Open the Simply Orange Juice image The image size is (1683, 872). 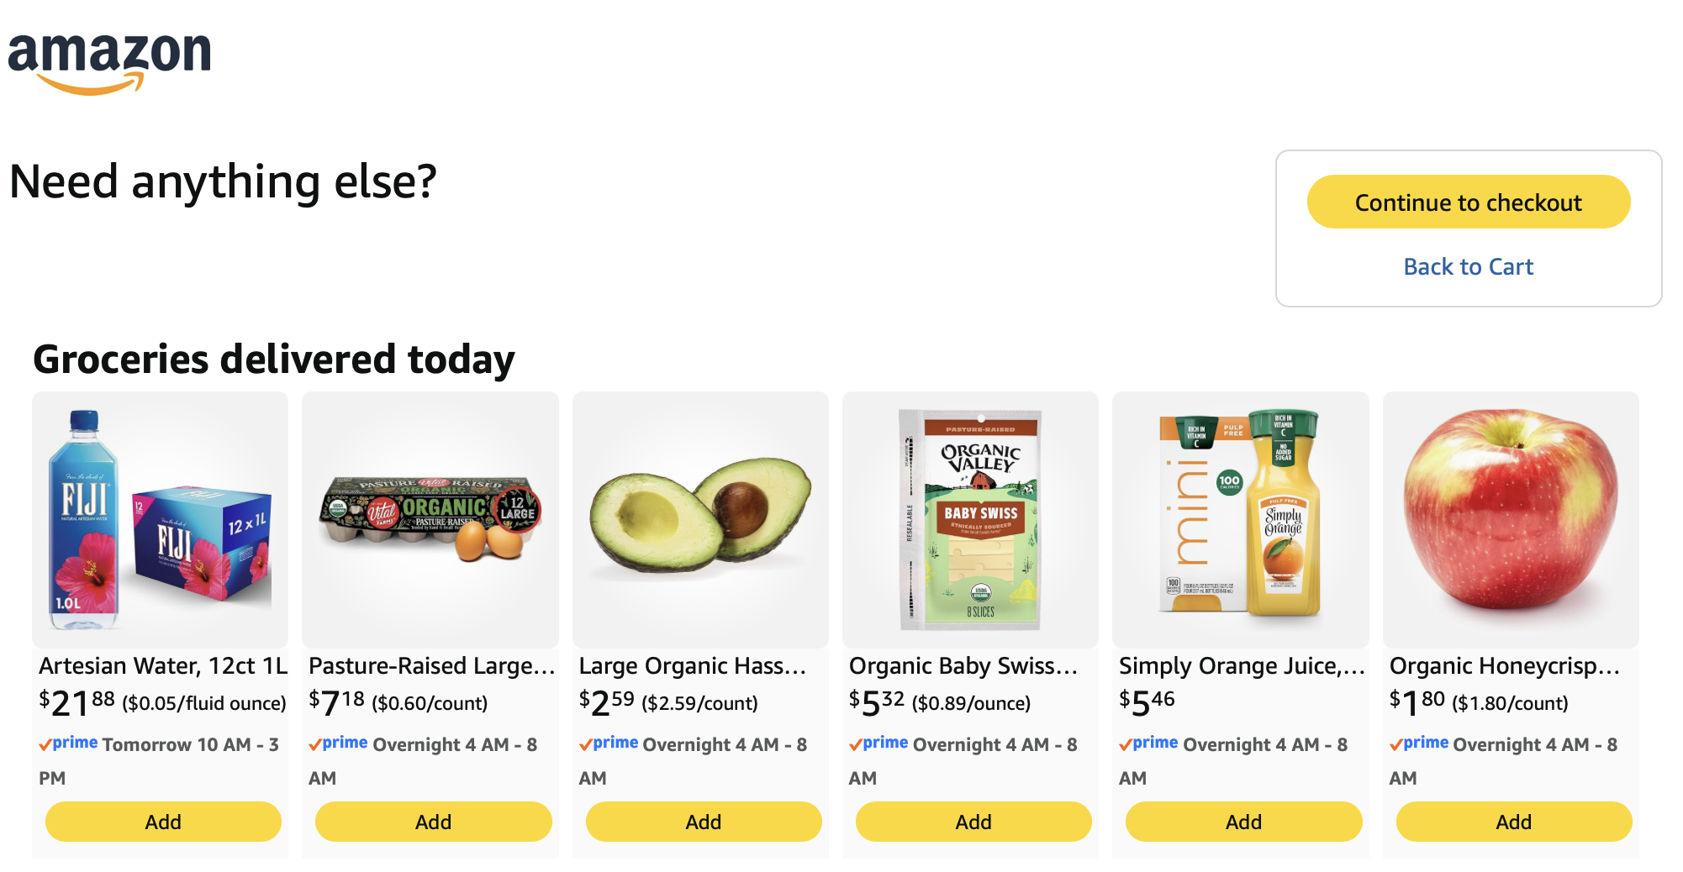(x=1241, y=519)
